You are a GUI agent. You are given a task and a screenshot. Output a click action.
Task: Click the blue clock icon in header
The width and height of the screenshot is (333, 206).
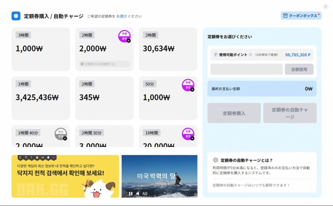tap(16, 16)
